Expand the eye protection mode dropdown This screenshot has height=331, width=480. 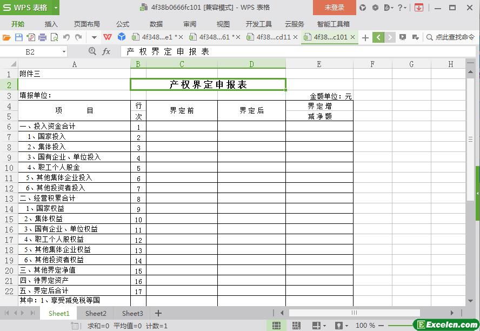click(347, 326)
